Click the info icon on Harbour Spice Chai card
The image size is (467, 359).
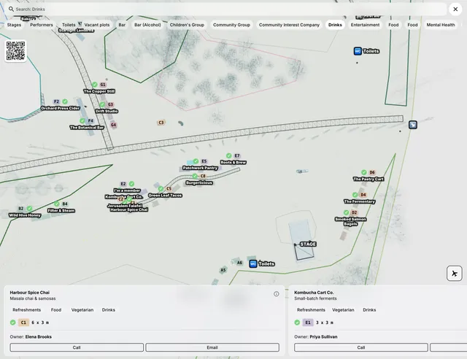pos(277,294)
